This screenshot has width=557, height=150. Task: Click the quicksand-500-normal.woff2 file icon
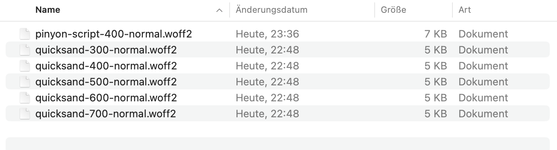(x=25, y=82)
